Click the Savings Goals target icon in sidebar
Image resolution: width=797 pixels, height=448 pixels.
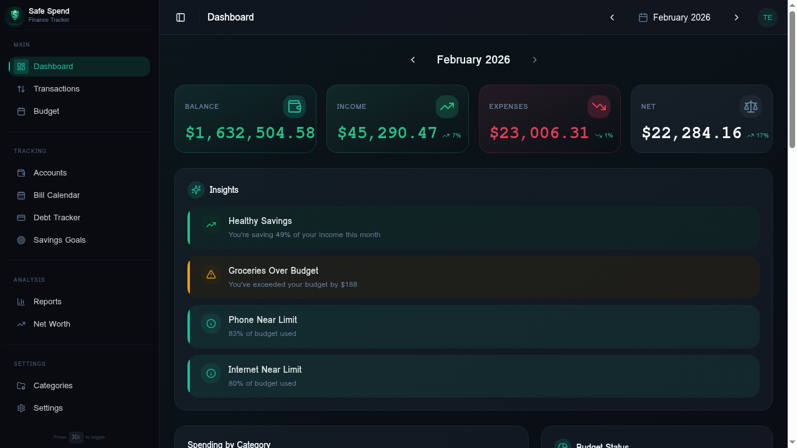tap(21, 240)
